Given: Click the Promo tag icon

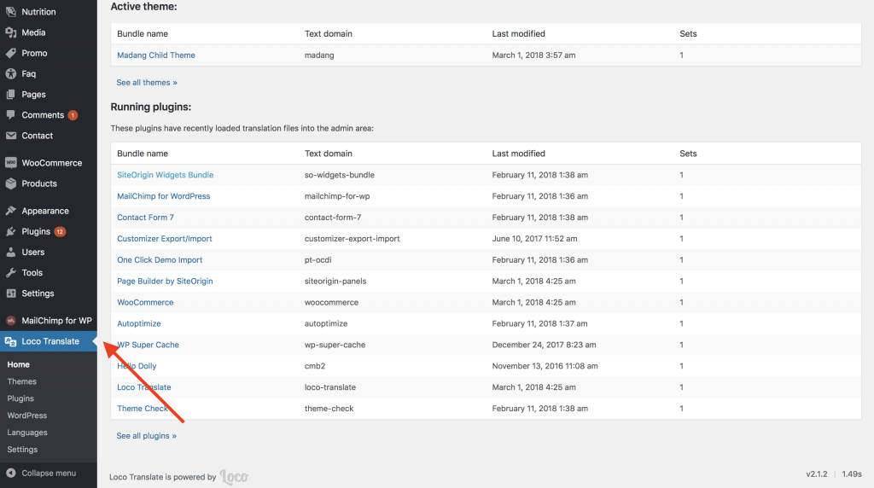Looking at the screenshot, I should (x=10, y=53).
